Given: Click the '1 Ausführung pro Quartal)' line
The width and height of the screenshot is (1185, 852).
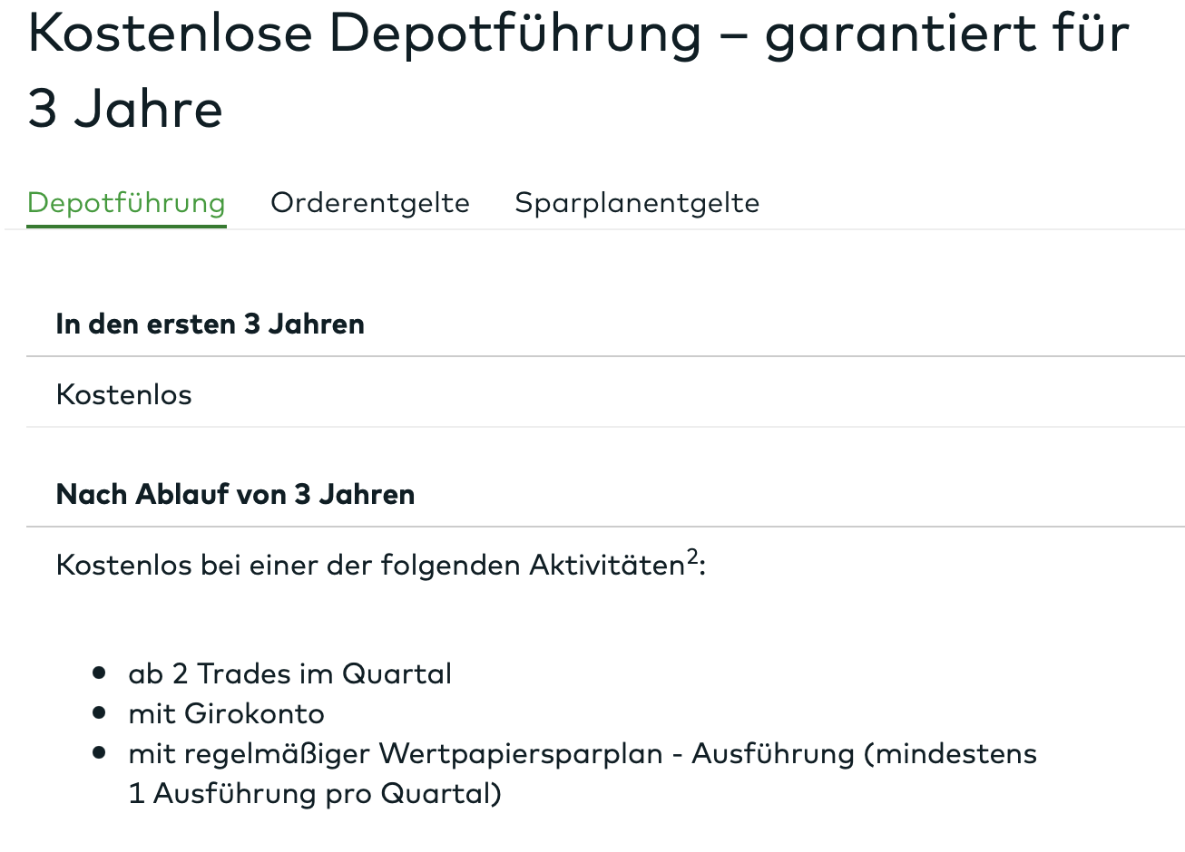Looking at the screenshot, I should (315, 793).
